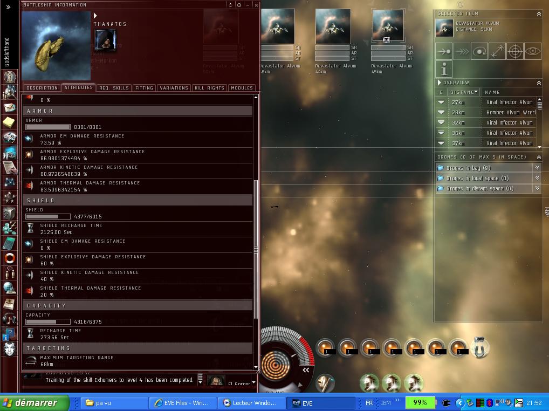This screenshot has width=549, height=411.
Task: Expand Drones in local space group
Action: tap(489, 178)
